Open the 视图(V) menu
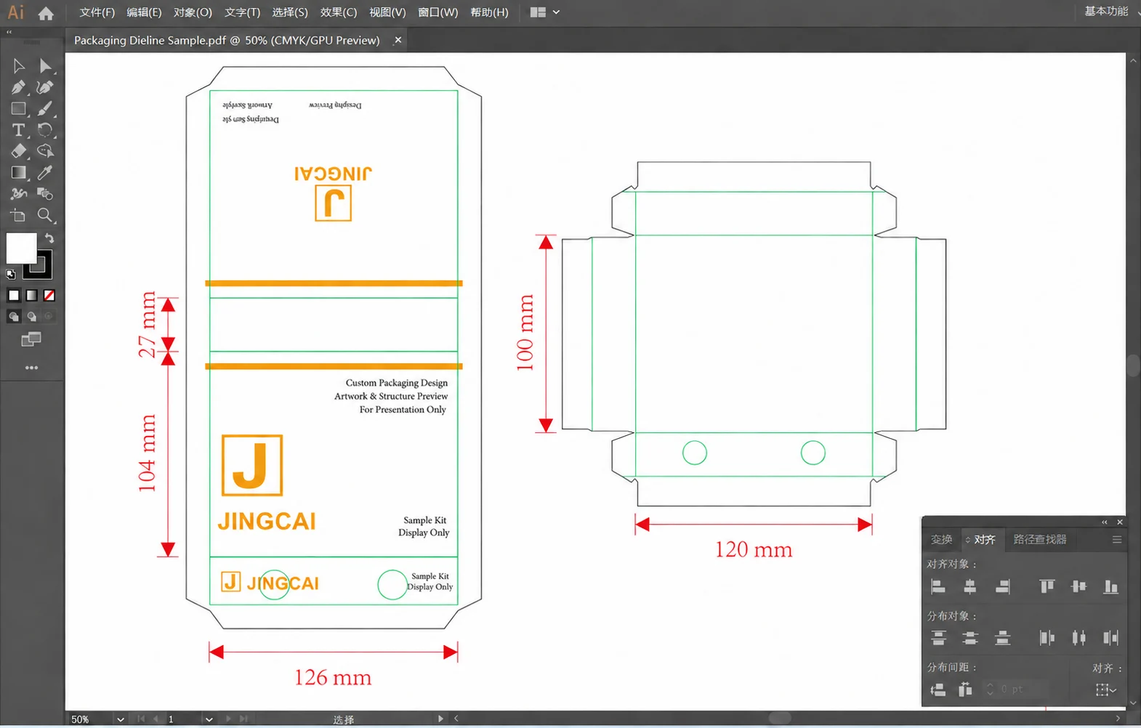Screen dimensions: 1141x728 coord(387,12)
